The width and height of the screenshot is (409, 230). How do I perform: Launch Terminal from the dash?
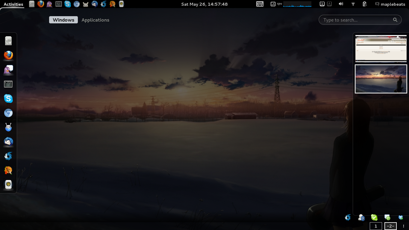(8, 84)
